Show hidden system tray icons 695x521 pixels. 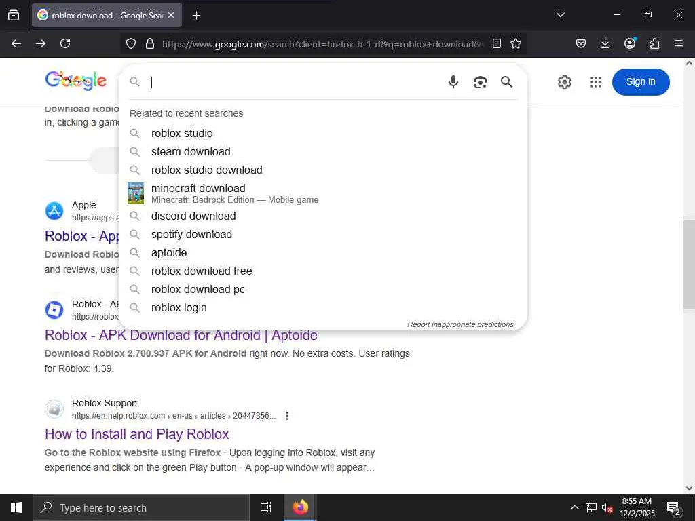(574, 507)
